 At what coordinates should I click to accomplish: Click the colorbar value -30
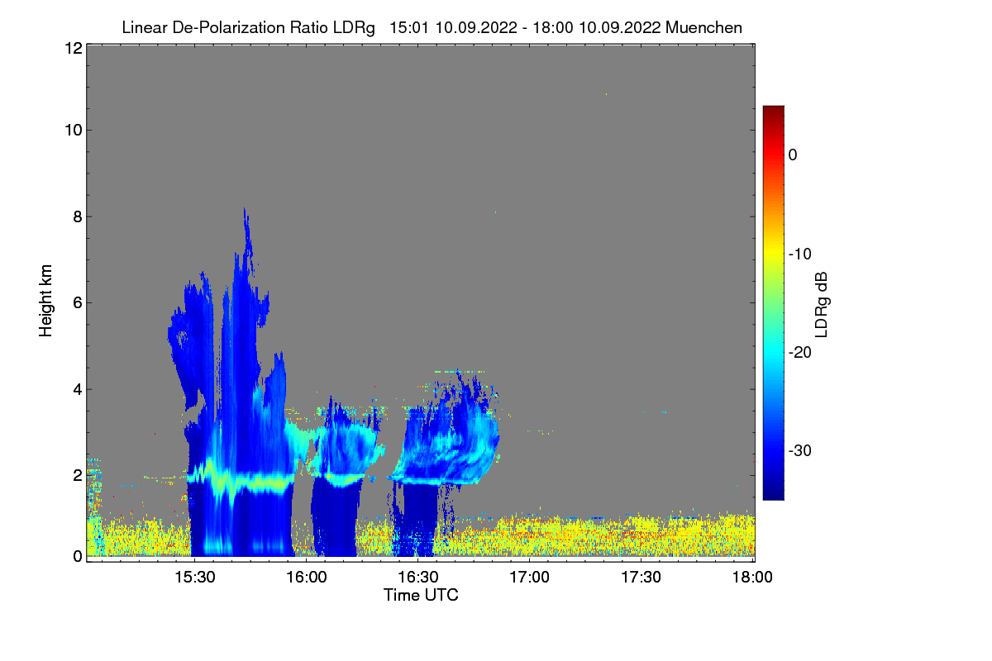799,451
